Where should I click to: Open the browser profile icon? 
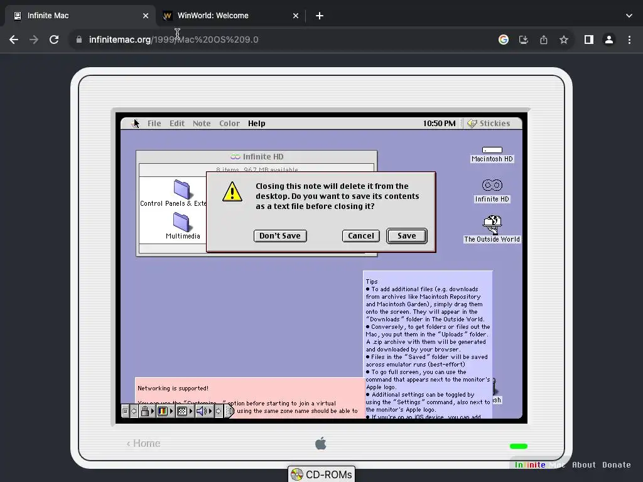point(609,40)
